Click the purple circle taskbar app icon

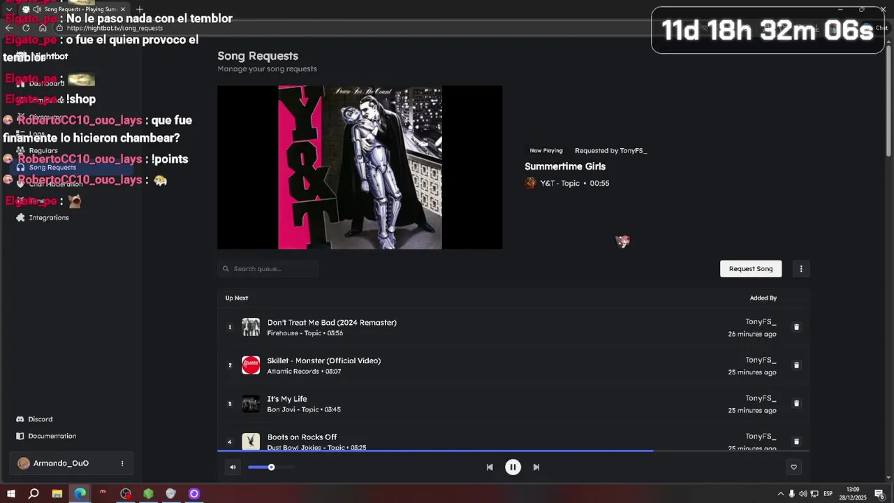[x=194, y=494]
